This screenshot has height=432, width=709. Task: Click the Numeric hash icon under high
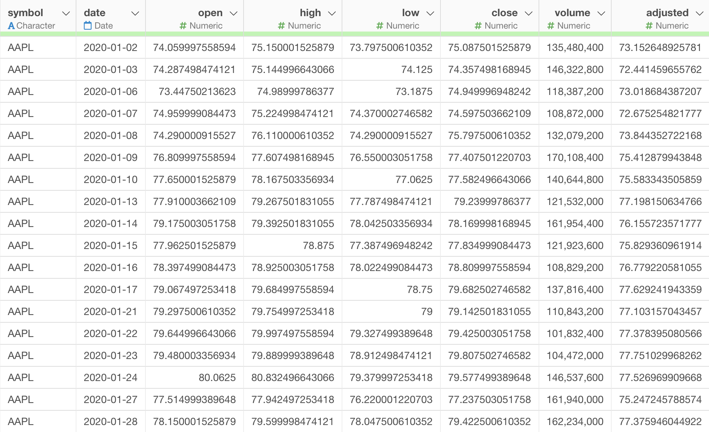pyautogui.click(x=281, y=26)
